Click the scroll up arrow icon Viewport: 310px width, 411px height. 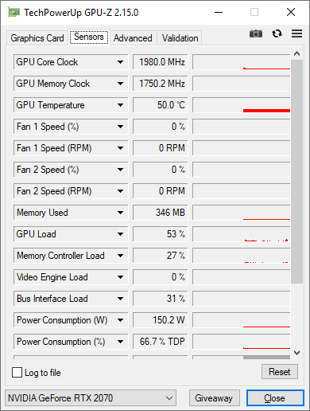296,53
